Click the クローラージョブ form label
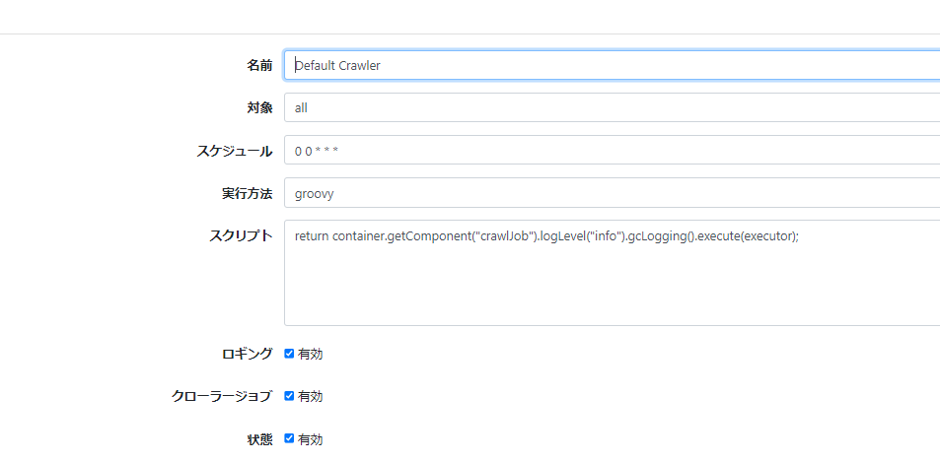The image size is (940, 462). pyautogui.click(x=221, y=396)
